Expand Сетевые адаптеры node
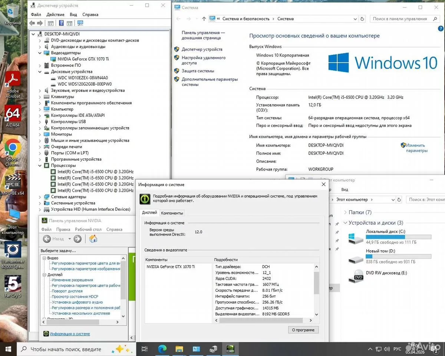 (40, 197)
